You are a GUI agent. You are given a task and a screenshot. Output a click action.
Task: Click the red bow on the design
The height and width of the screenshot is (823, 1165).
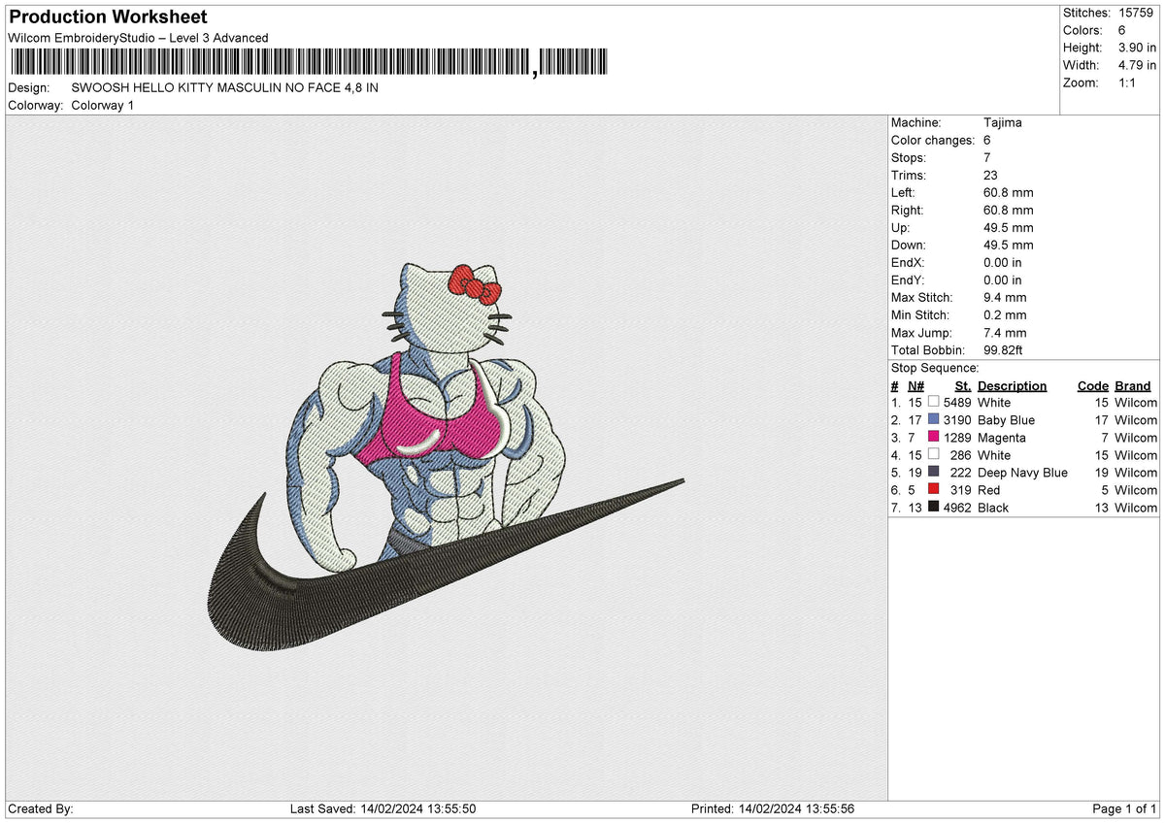point(474,284)
